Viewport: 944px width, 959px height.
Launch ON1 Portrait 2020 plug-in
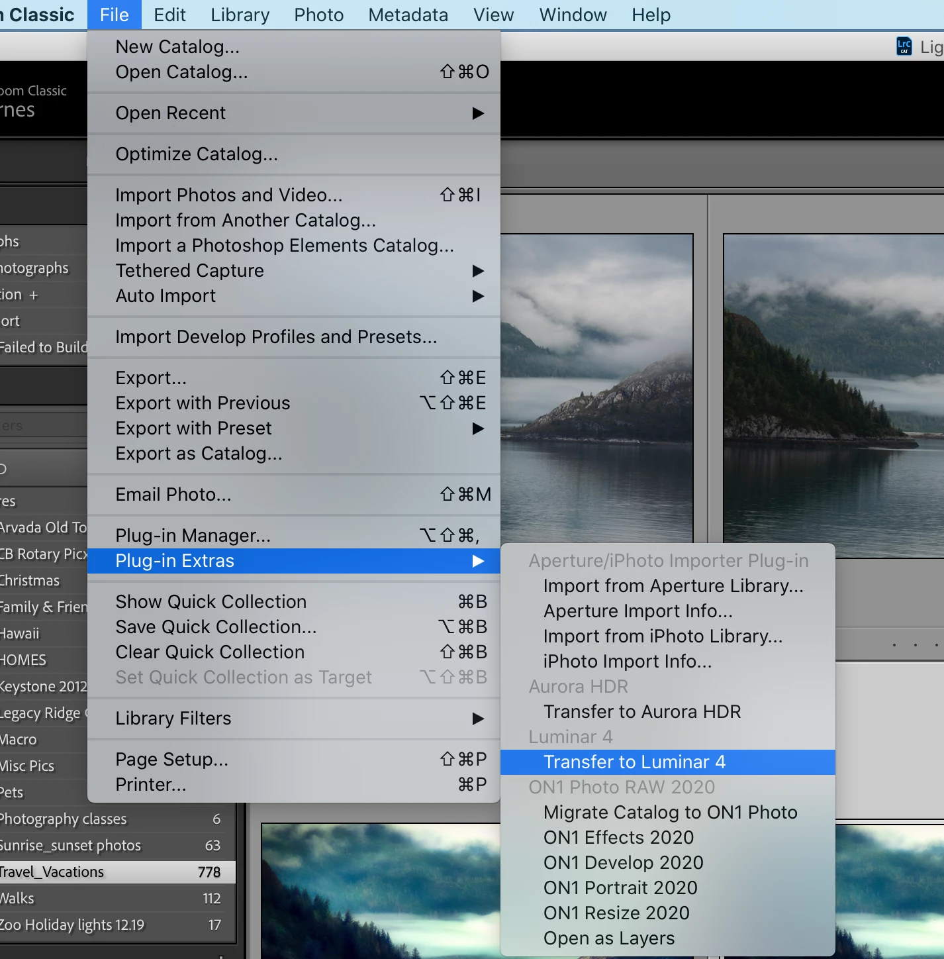coord(668,887)
